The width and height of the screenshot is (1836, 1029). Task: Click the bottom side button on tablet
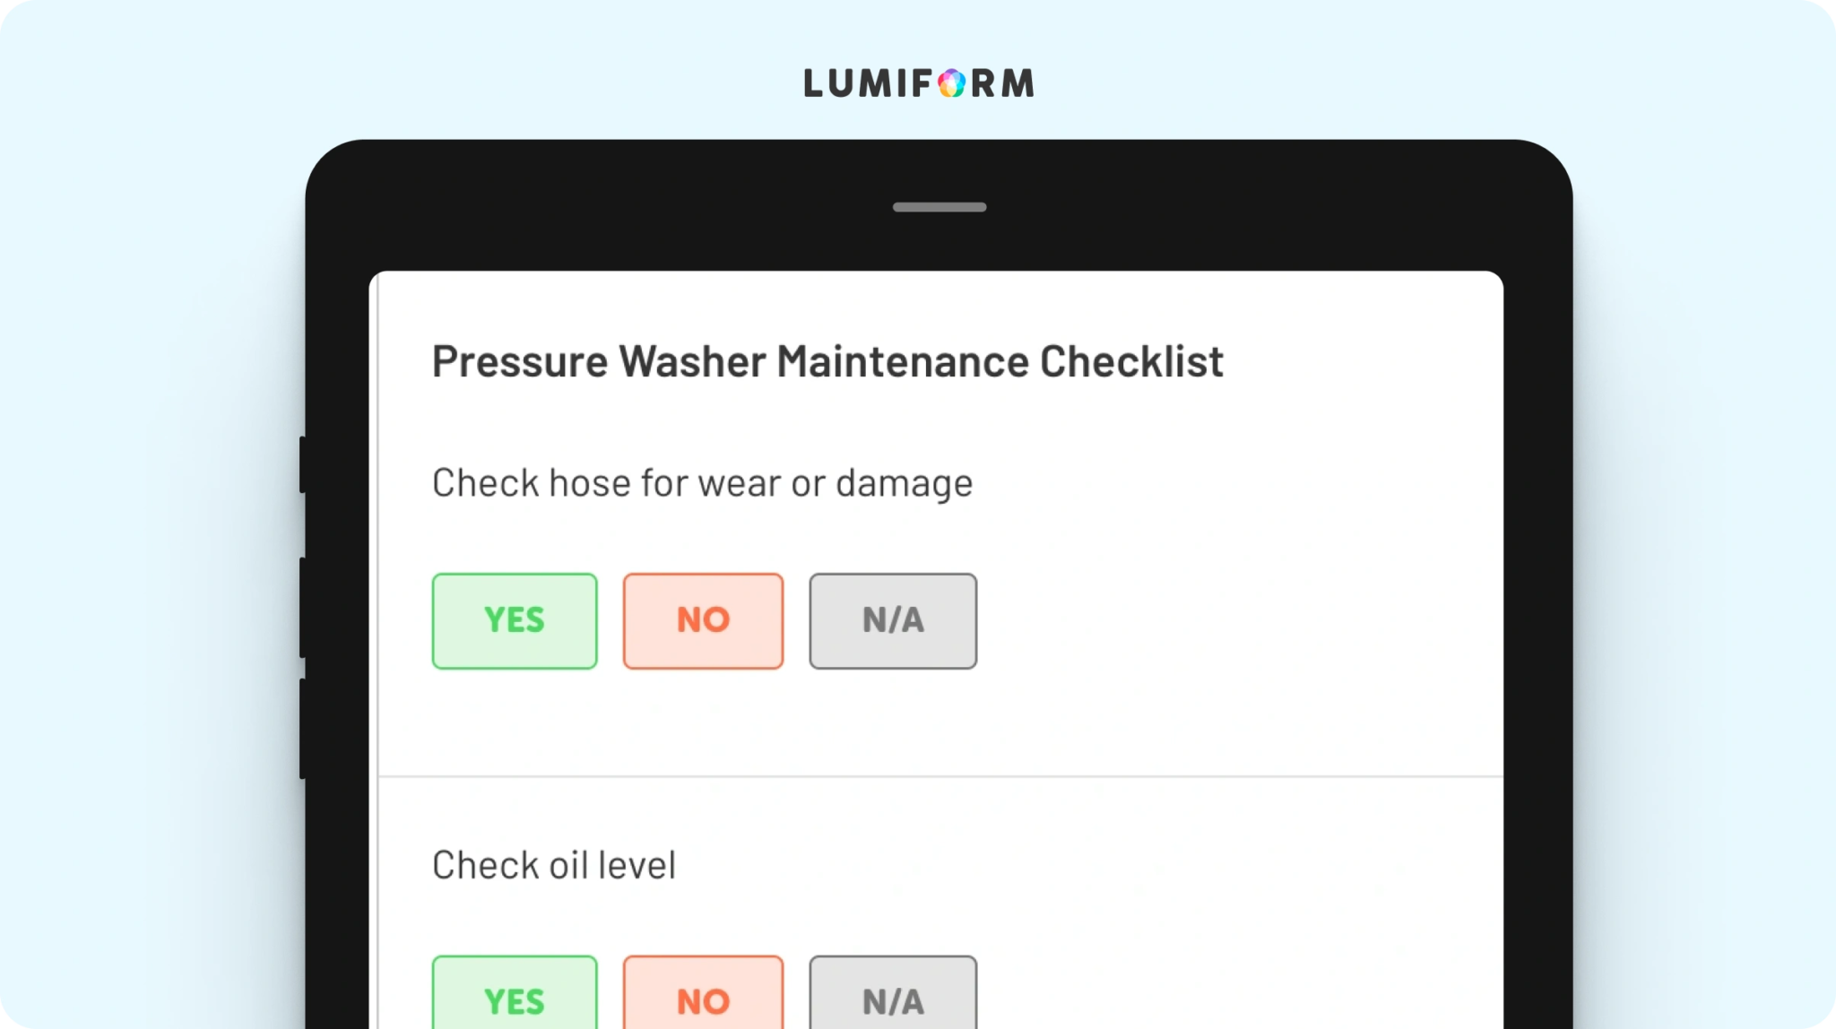tap(303, 729)
